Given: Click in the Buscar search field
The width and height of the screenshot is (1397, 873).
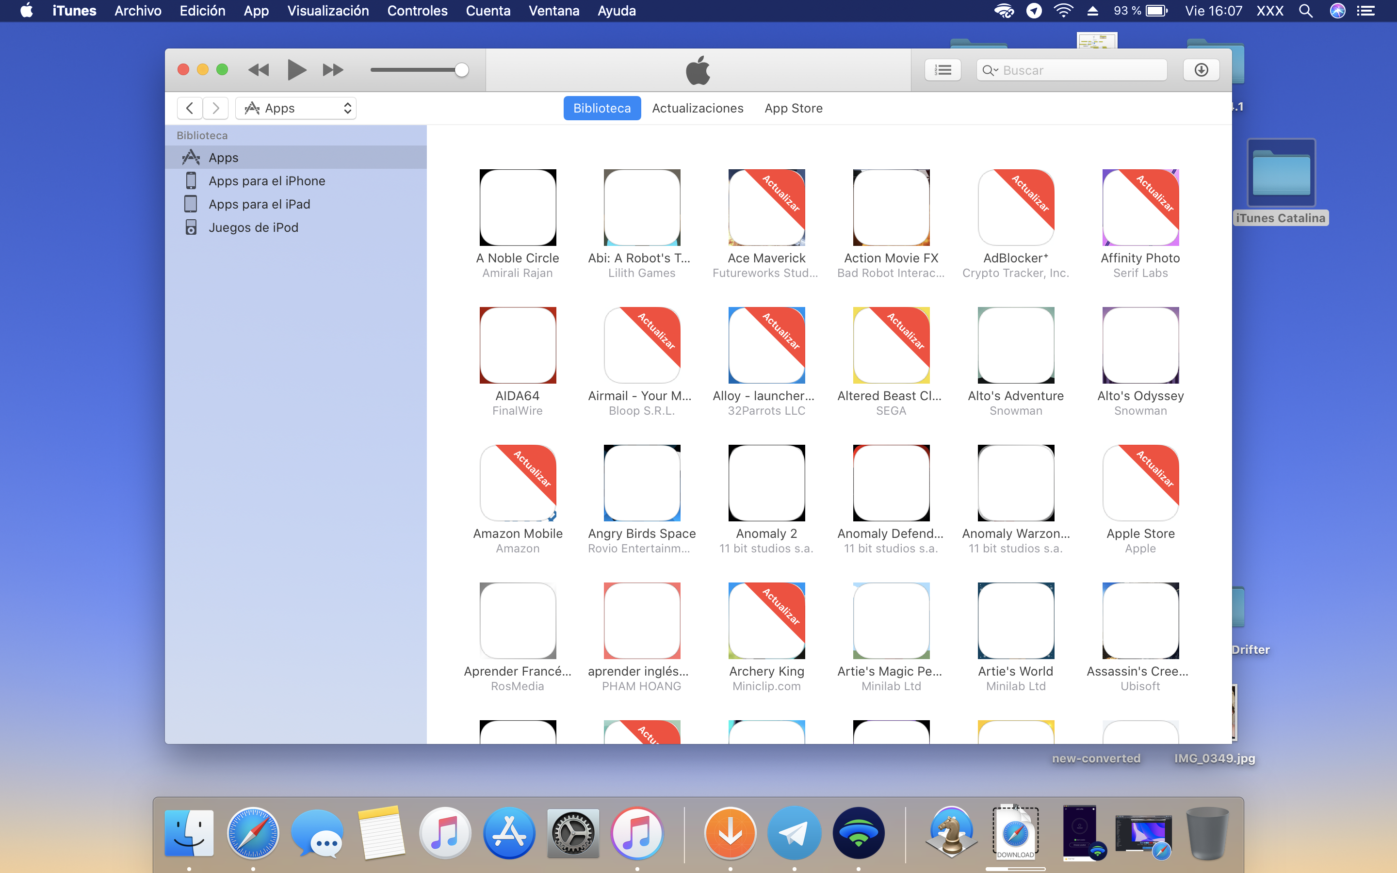Looking at the screenshot, I should pyautogui.click(x=1079, y=70).
